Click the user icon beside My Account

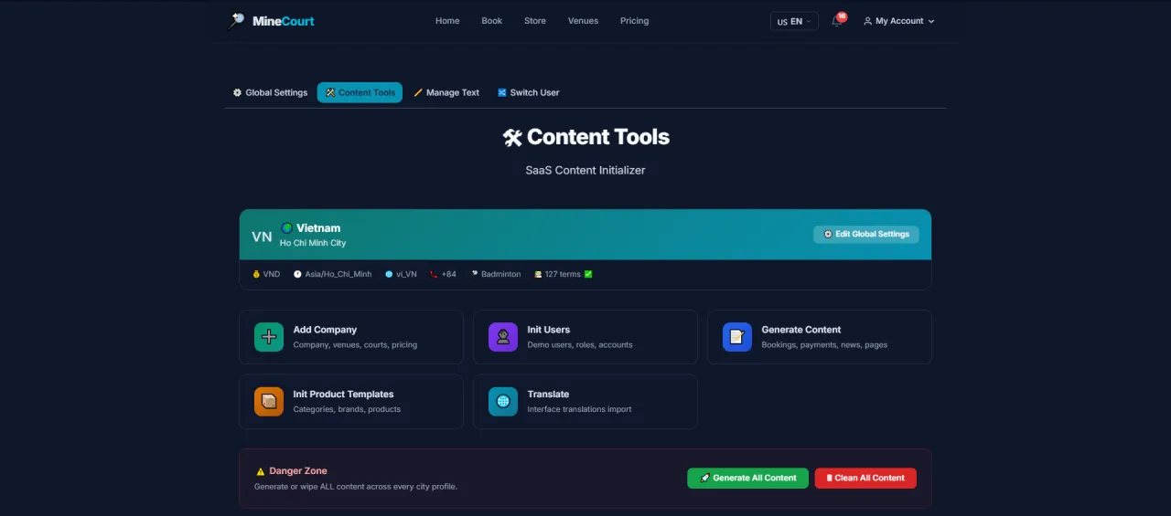click(x=867, y=21)
